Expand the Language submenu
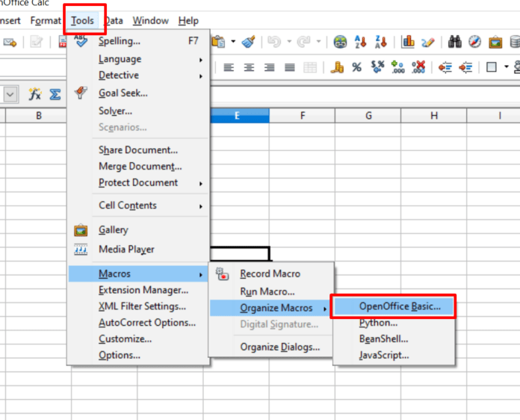520x420 pixels. [x=139, y=59]
